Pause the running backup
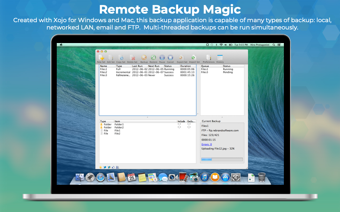The image size is (340, 212). pyautogui.click(x=162, y=58)
